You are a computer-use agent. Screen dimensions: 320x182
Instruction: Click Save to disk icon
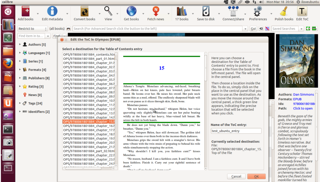point(206,12)
